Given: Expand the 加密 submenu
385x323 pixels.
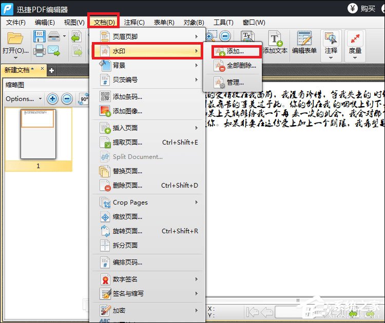Looking at the screenshot, I should (148, 311).
